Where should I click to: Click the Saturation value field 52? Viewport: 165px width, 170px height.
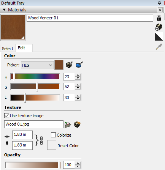coord(69,87)
